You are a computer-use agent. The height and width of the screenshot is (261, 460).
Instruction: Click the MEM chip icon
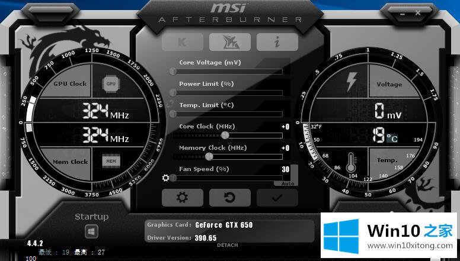pos(111,161)
